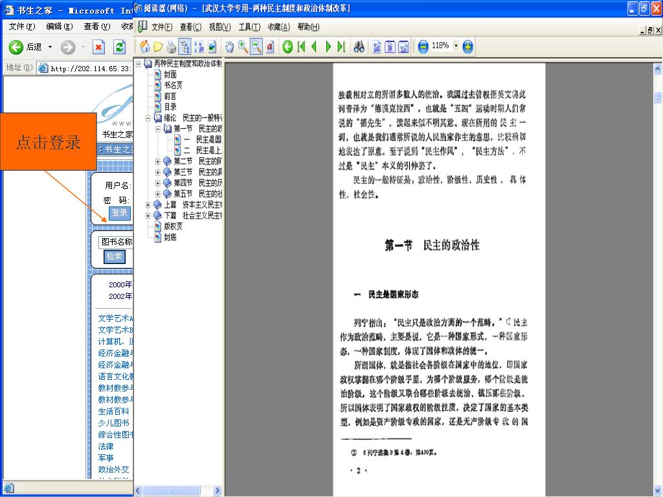This screenshot has height=497, width=663.
Task: Collapse the root book node in the tree
Action: (x=139, y=64)
